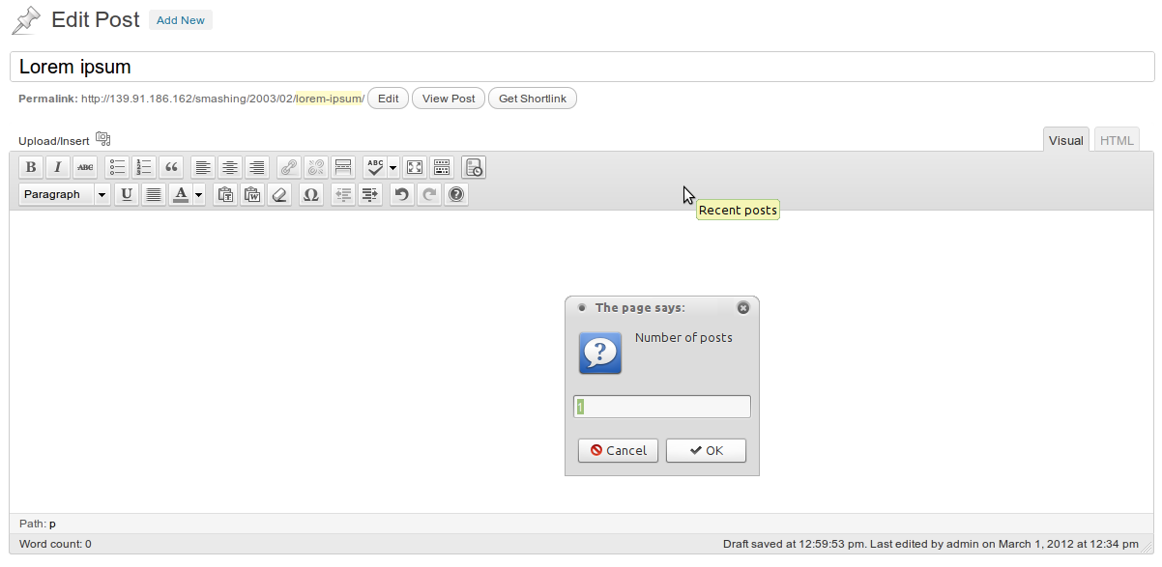Redo the last action
The height and width of the screenshot is (567, 1162).
click(428, 194)
